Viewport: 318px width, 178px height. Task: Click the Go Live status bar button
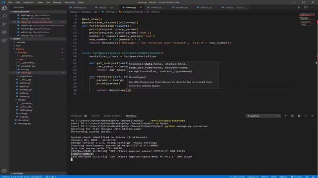[x=297, y=177]
